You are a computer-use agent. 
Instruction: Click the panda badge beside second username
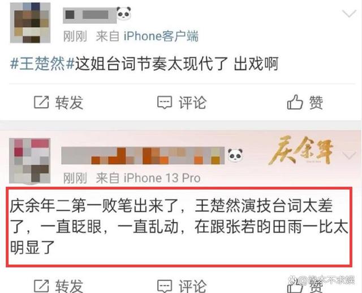235,155
